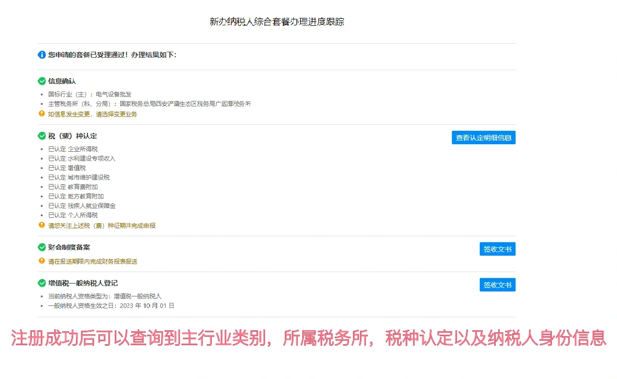The height and width of the screenshot is (379, 617).
Task: Click the green check icon by 增值税一般纳税人登记
Action: 42,283
